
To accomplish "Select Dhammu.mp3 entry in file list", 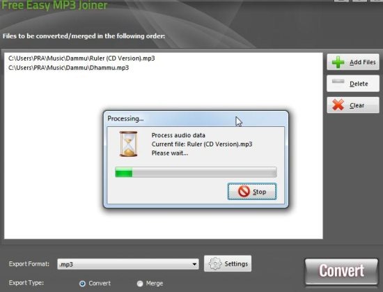I will coord(69,68).
